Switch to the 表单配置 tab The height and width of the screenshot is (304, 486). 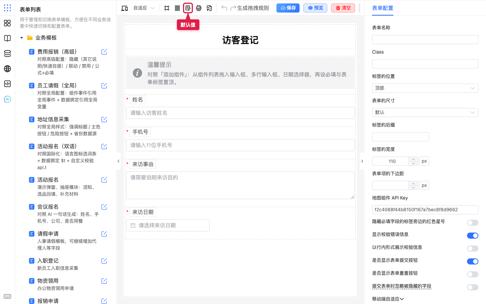point(382,8)
